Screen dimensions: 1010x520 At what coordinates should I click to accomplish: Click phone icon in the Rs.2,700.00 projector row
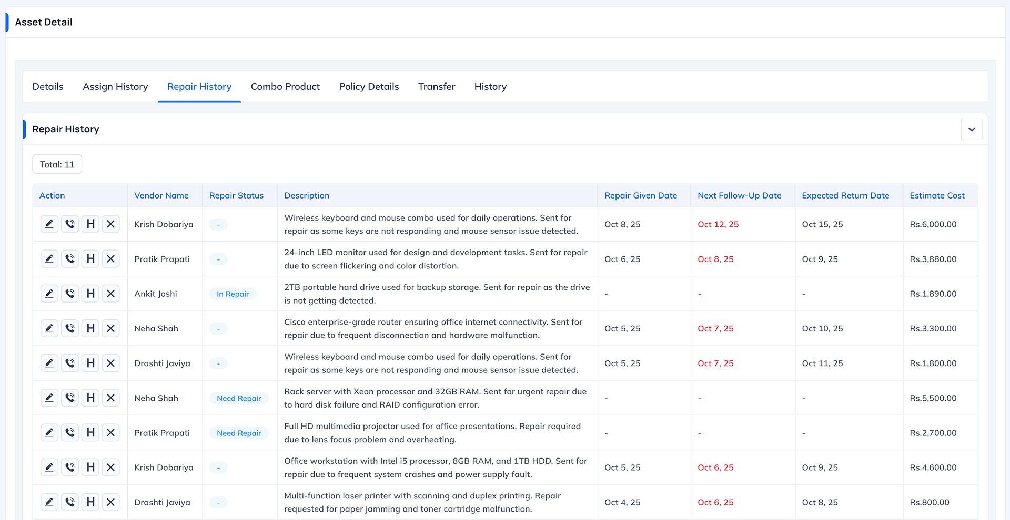pos(70,433)
